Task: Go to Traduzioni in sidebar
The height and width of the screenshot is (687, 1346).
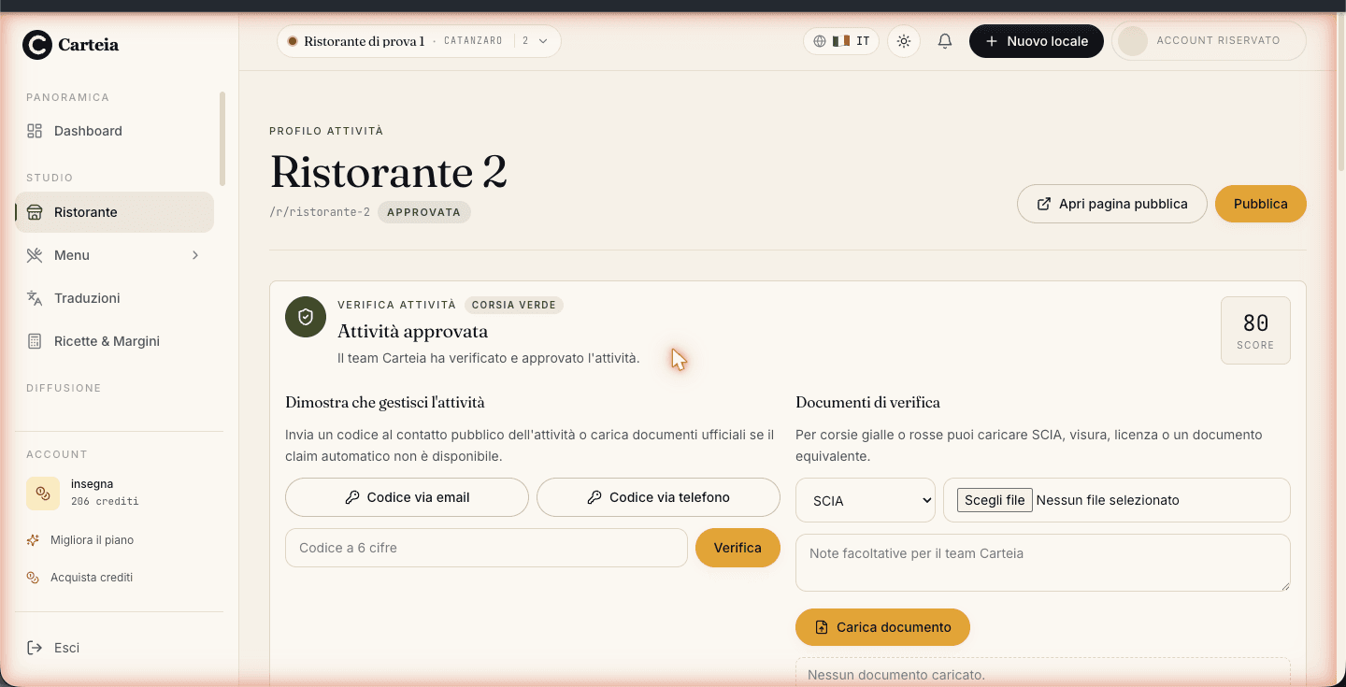Action: pyautogui.click(x=114, y=298)
